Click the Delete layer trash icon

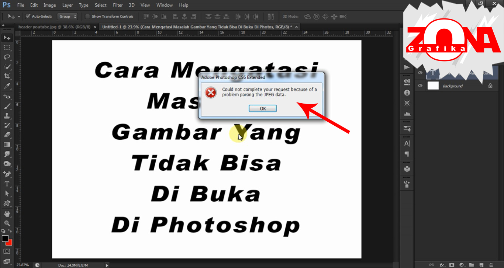(x=491, y=265)
